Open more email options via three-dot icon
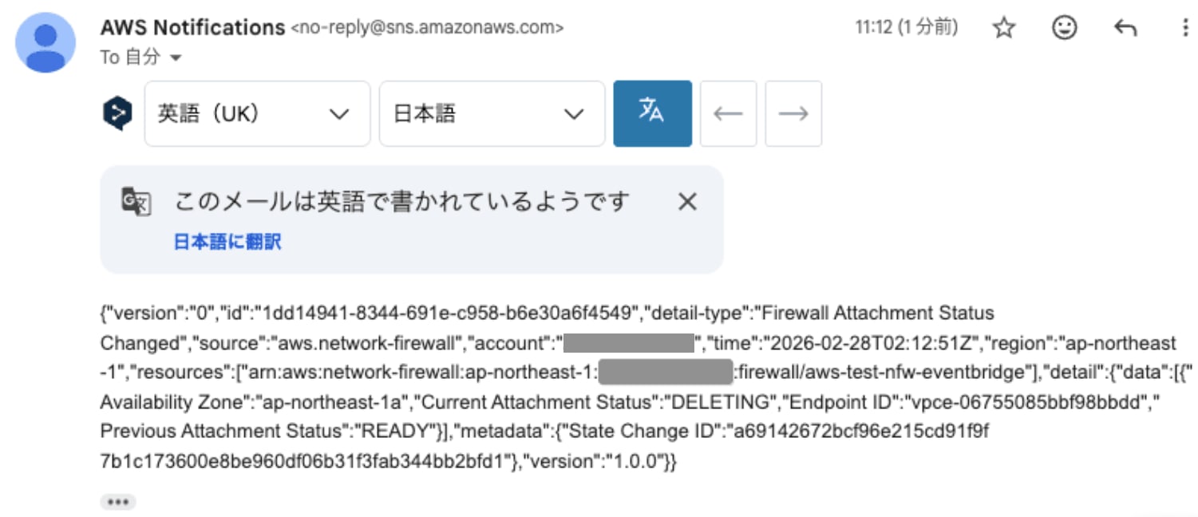Screen dimensions: 1198x517 click(x=1184, y=27)
